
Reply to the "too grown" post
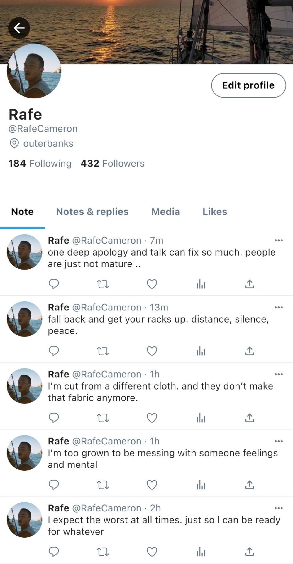click(x=54, y=485)
